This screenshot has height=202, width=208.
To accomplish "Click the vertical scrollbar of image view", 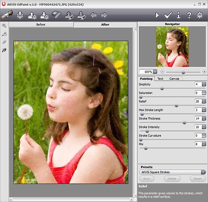I will tap(135, 113).
